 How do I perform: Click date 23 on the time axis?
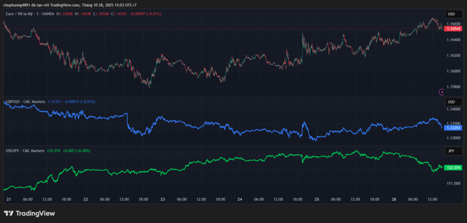coord(163,199)
